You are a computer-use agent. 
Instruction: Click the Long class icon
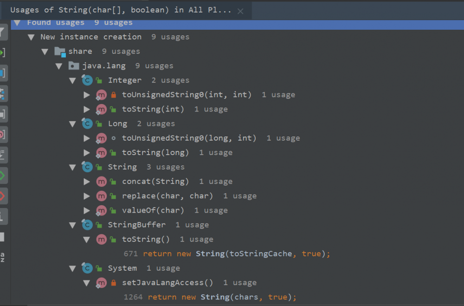coord(87,123)
